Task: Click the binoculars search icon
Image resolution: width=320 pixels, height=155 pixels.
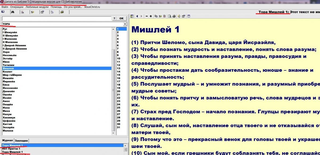Action: coord(13,12)
